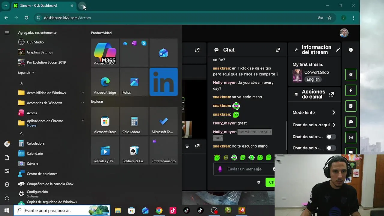This screenshot has width=384, height=216.
Task: Open the Entretenimiento tile folder
Action: click(x=163, y=151)
